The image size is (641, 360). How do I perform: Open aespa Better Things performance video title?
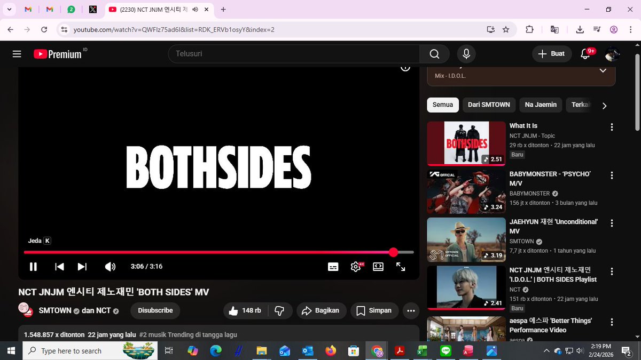click(551, 325)
